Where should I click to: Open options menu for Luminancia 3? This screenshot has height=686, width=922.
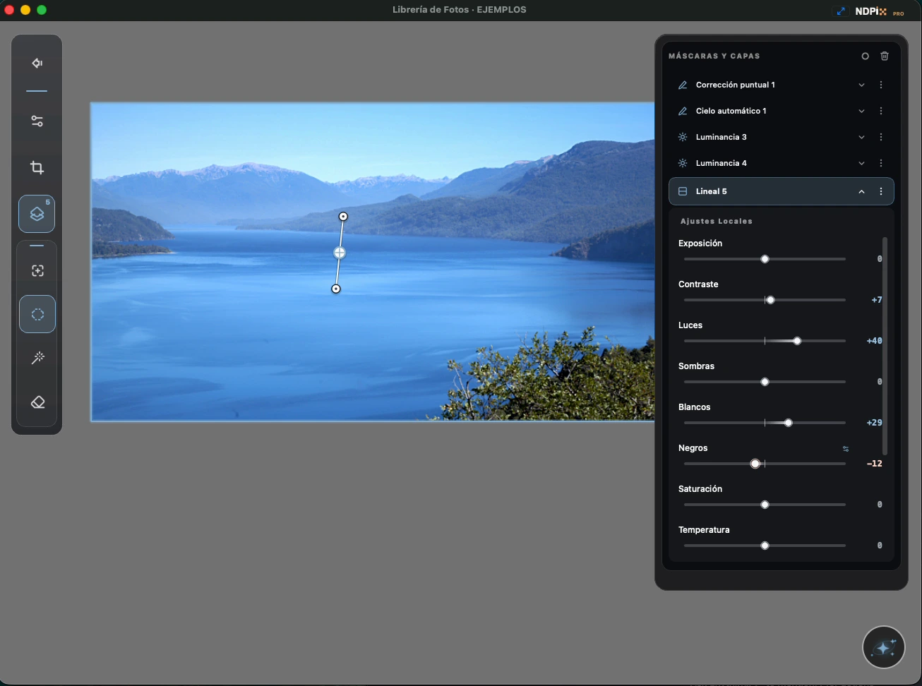(881, 137)
